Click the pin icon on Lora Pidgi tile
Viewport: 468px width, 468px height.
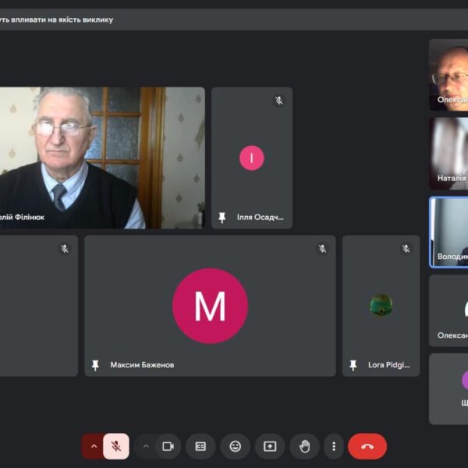(353, 364)
